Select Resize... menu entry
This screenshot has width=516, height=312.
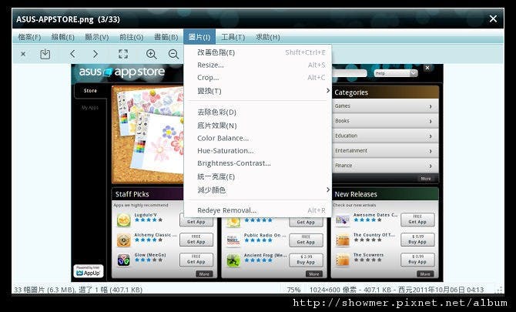(x=258, y=65)
